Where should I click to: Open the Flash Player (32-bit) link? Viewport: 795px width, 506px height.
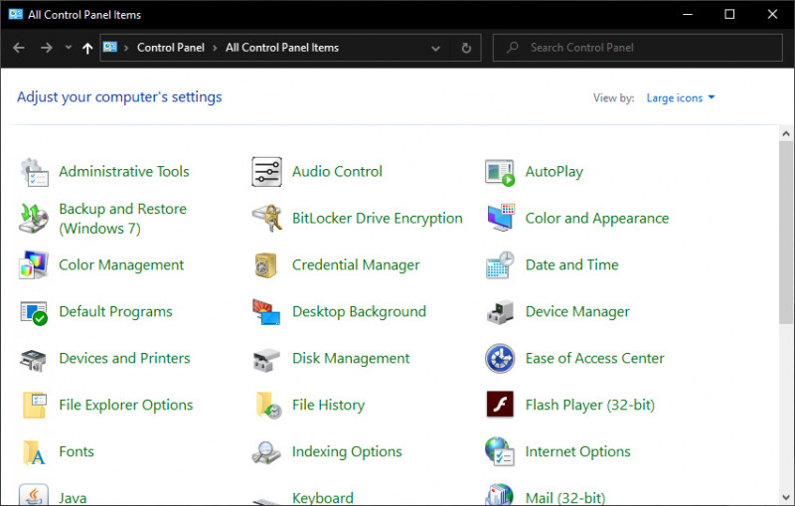coord(590,406)
